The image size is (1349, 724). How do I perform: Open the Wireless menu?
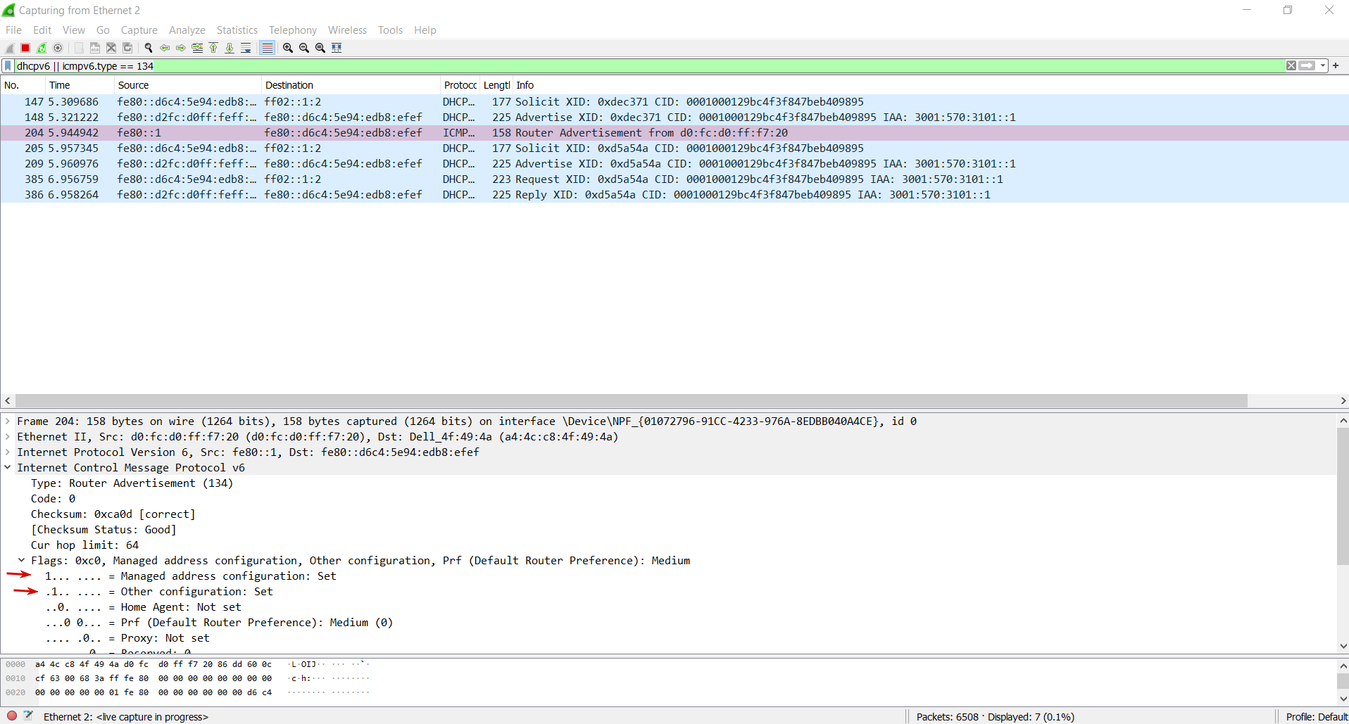coord(347,30)
